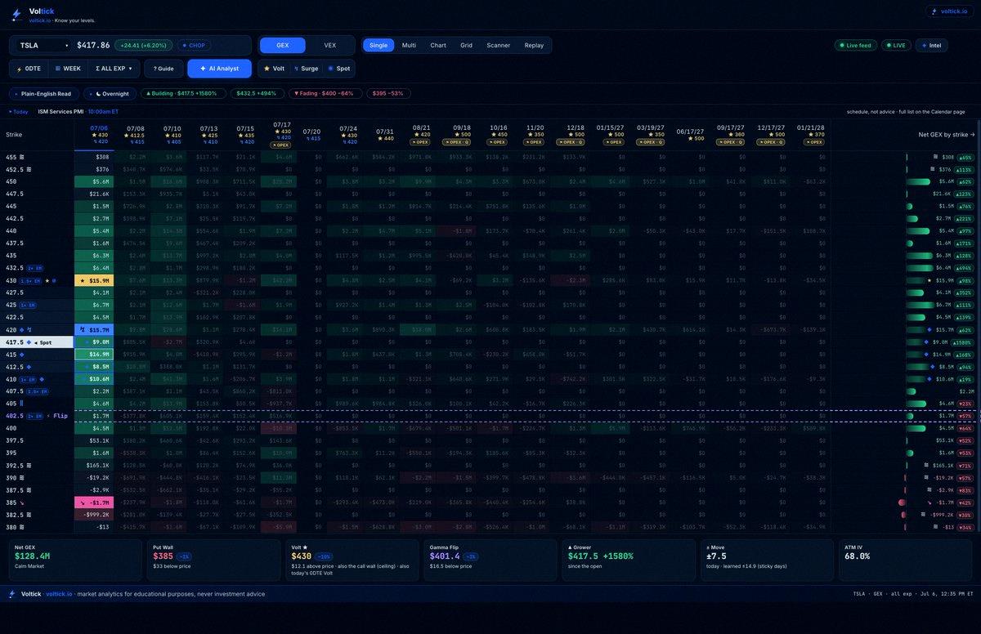The height and width of the screenshot is (634, 981).
Task: Click the OPEX badge under 08/21
Action: [x=421, y=141]
